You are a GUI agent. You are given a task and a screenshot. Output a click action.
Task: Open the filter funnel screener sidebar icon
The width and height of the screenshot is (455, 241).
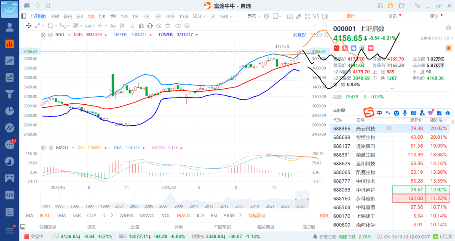[x=10, y=94]
